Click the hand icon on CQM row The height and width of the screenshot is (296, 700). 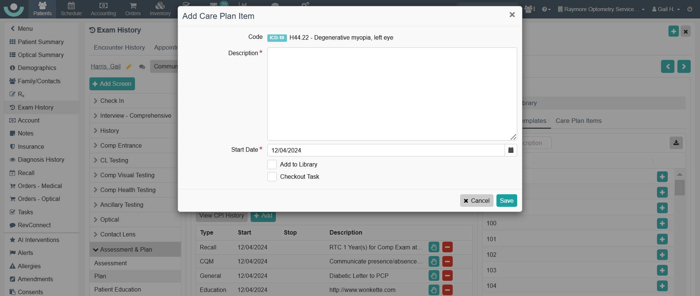[434, 262]
